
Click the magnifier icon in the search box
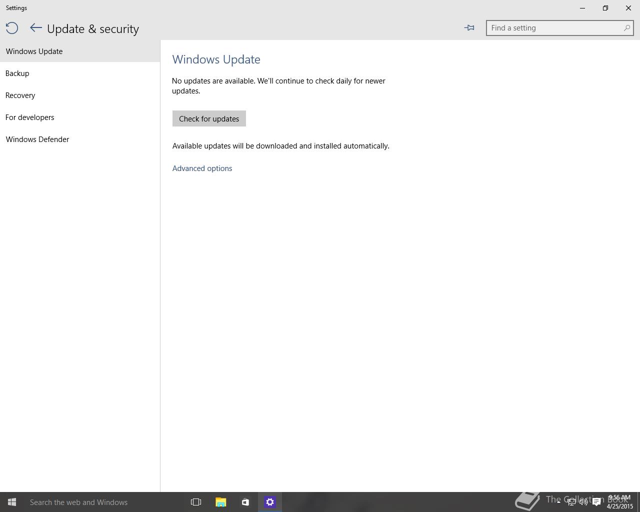(626, 28)
